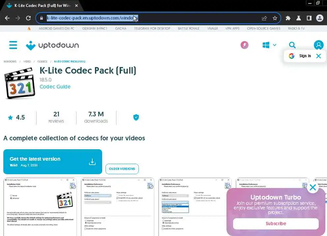Open the Radio & TV category
This screenshot has height=236, width=327.
coord(296,29)
